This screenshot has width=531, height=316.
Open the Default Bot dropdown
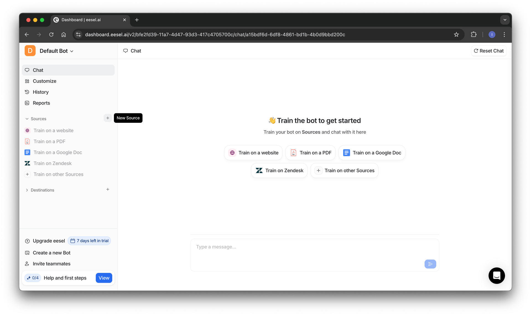pos(56,51)
